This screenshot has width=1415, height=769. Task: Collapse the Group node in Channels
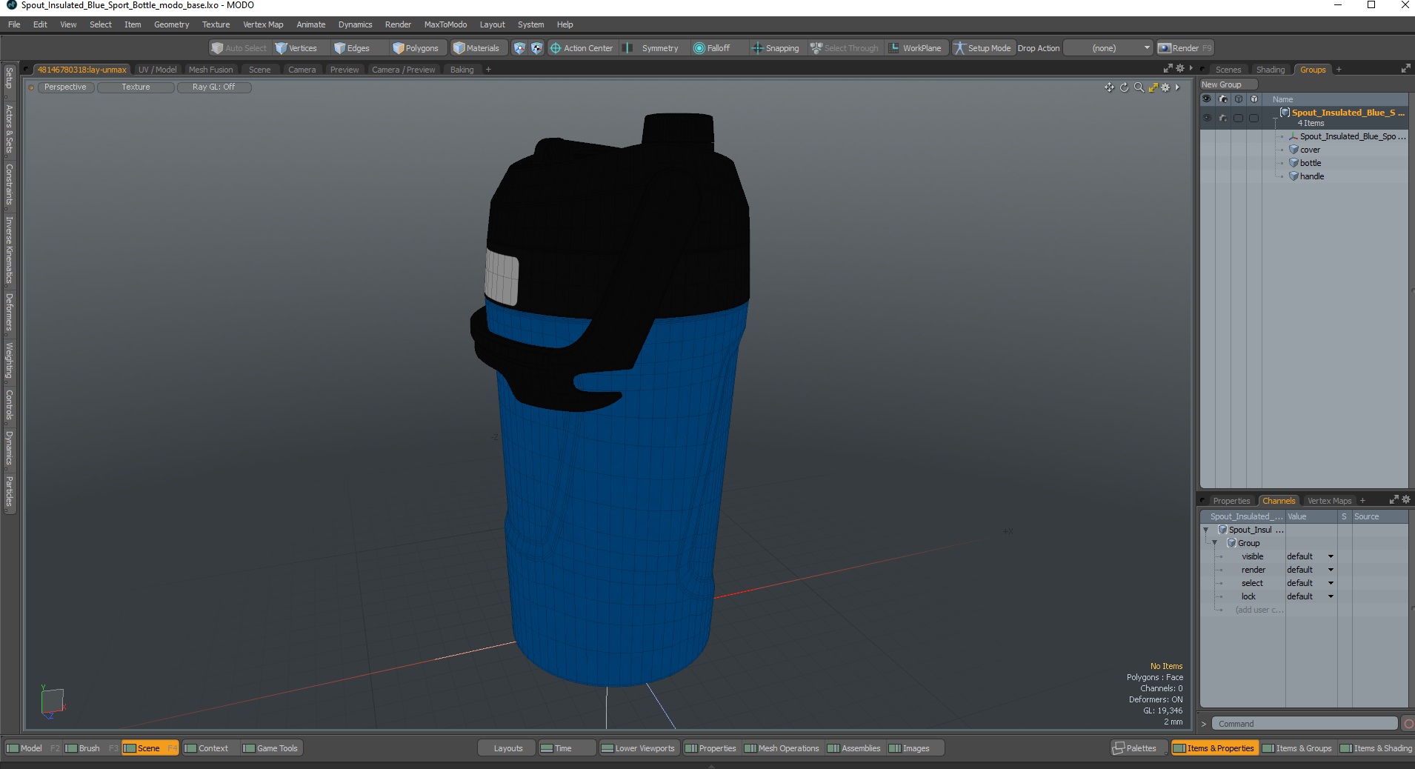(x=1215, y=543)
